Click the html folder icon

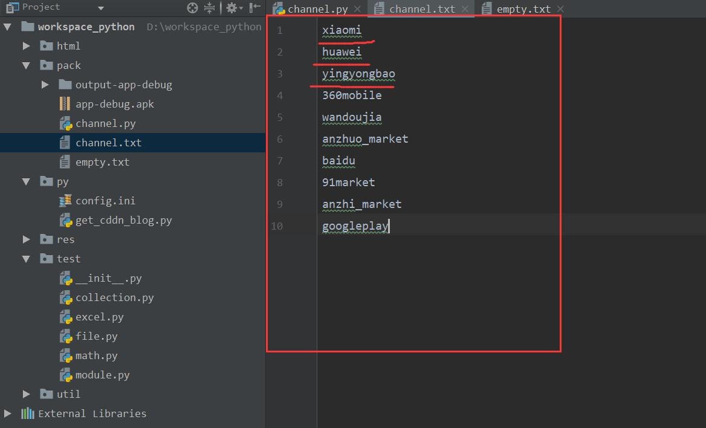click(x=46, y=45)
